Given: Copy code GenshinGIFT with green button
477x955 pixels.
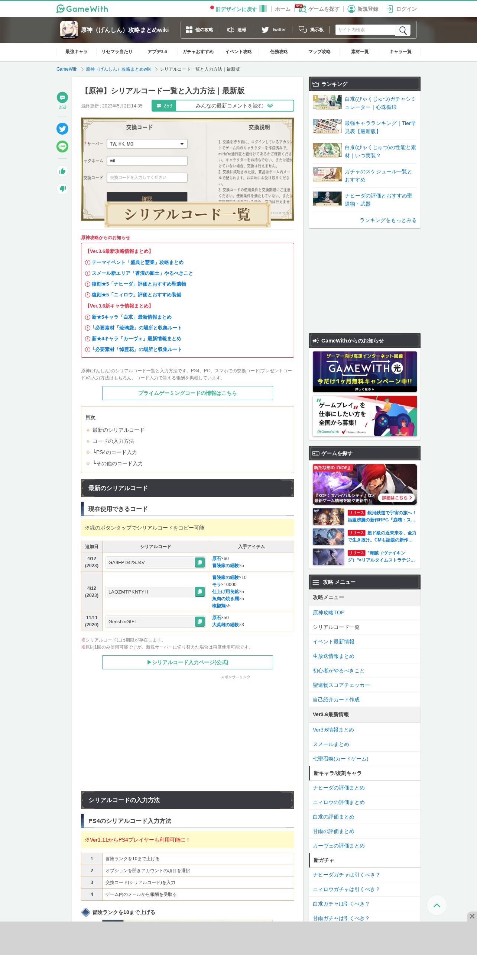Looking at the screenshot, I should tap(200, 621).
